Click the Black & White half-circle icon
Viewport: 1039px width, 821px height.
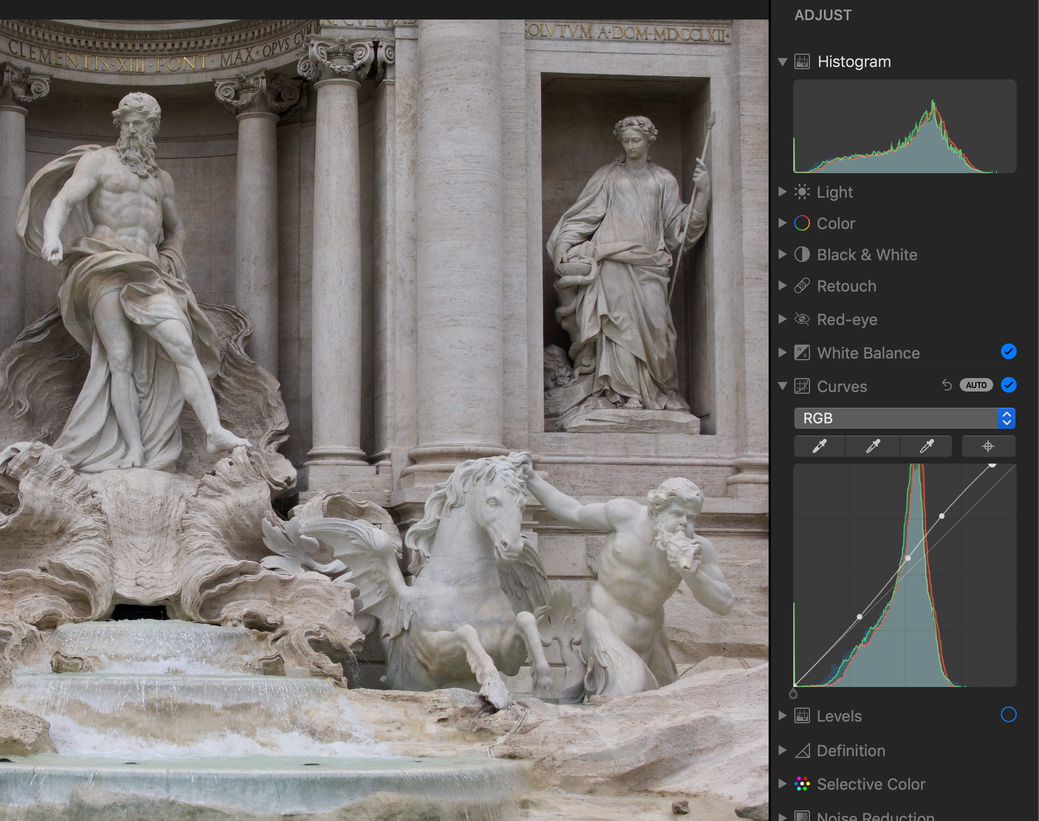(x=802, y=255)
